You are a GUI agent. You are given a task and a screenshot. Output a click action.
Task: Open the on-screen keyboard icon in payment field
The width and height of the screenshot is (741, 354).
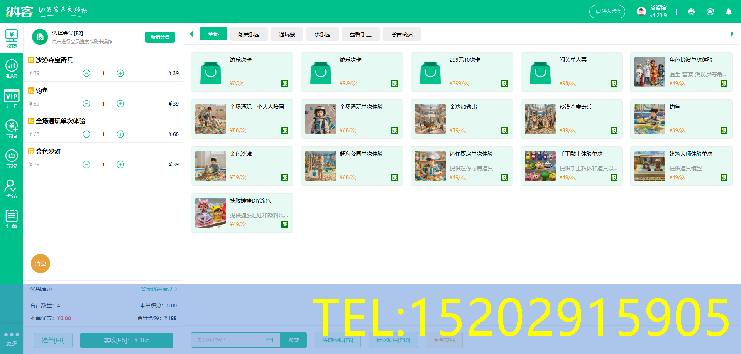point(269,340)
